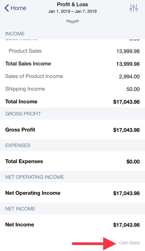Open the Product Sales line item
The height and width of the screenshot is (251, 145).
(x=25, y=51)
